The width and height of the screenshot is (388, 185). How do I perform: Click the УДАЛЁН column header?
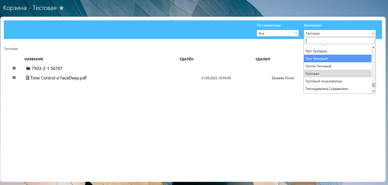point(186,59)
